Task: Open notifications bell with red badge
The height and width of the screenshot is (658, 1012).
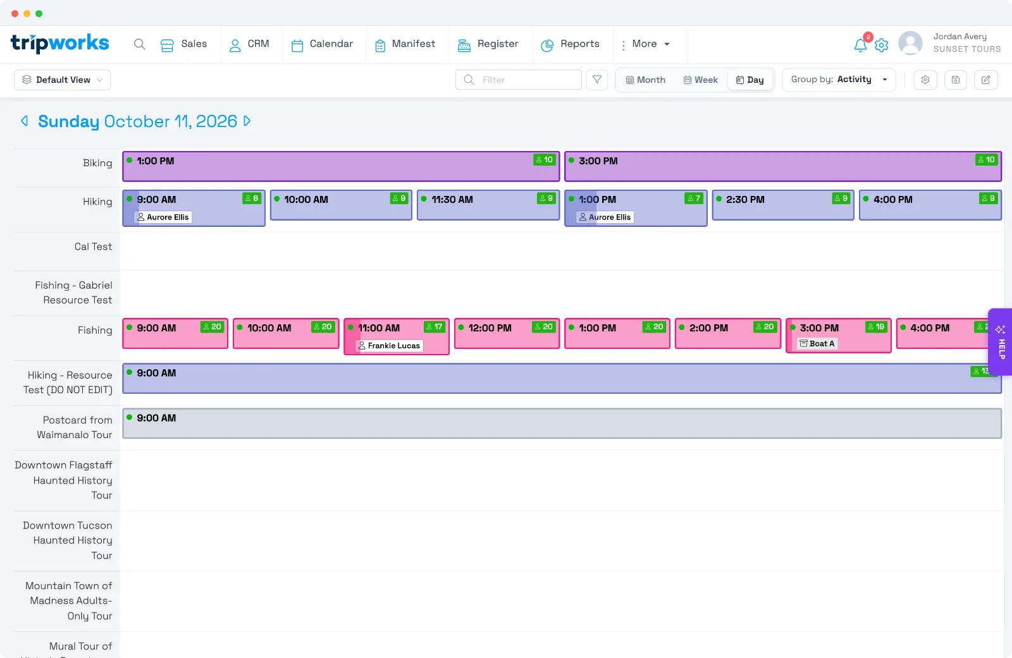Action: click(861, 44)
